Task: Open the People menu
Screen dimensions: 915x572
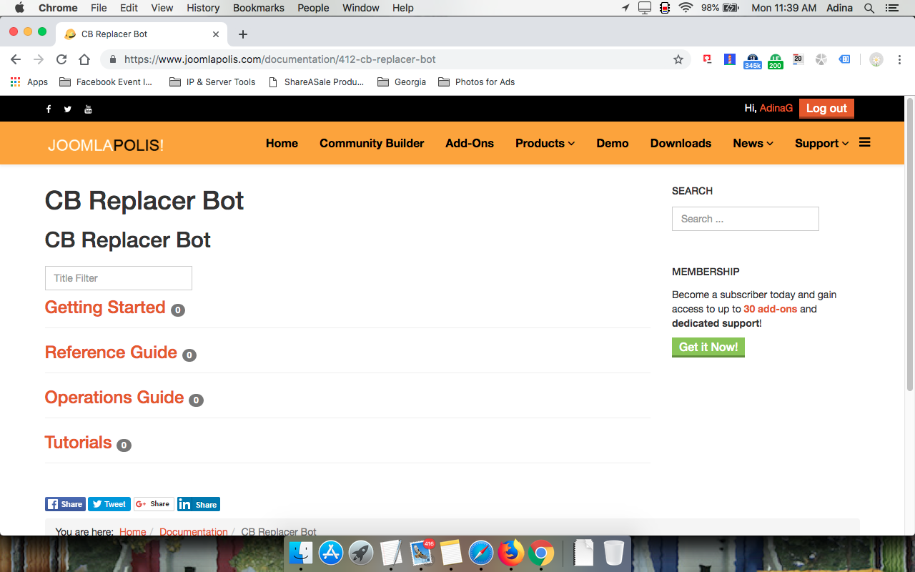Action: 313,8
